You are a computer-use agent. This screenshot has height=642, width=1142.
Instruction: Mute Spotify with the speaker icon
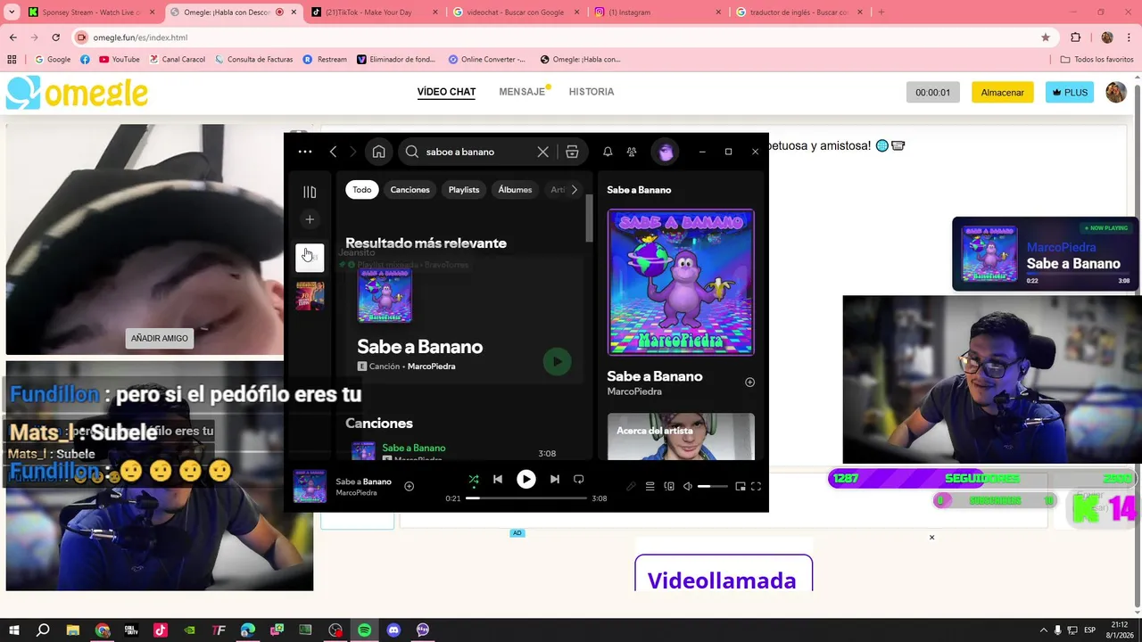pos(688,486)
